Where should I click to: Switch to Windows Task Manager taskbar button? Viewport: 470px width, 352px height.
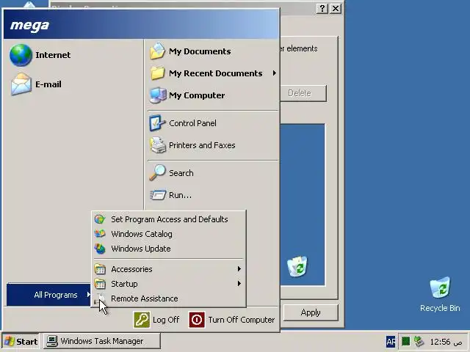click(102, 341)
